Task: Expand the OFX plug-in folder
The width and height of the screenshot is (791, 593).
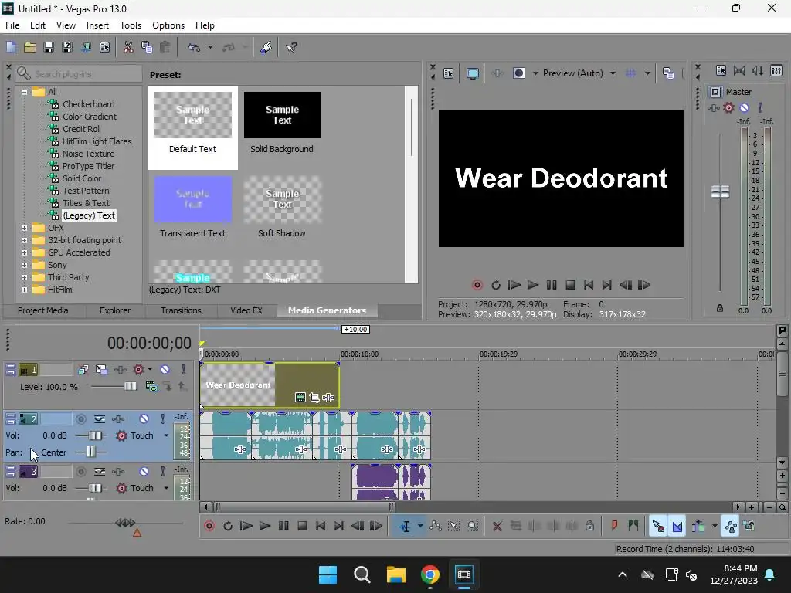Action: (x=24, y=228)
